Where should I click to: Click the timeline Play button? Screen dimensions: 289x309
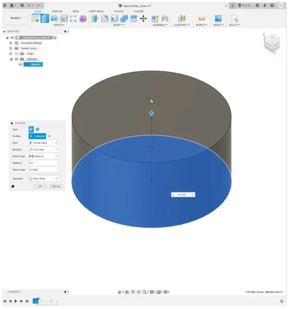tap(16, 301)
